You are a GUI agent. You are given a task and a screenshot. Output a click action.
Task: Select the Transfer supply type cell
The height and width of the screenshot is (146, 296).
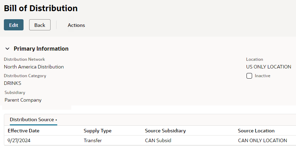click(x=93, y=140)
